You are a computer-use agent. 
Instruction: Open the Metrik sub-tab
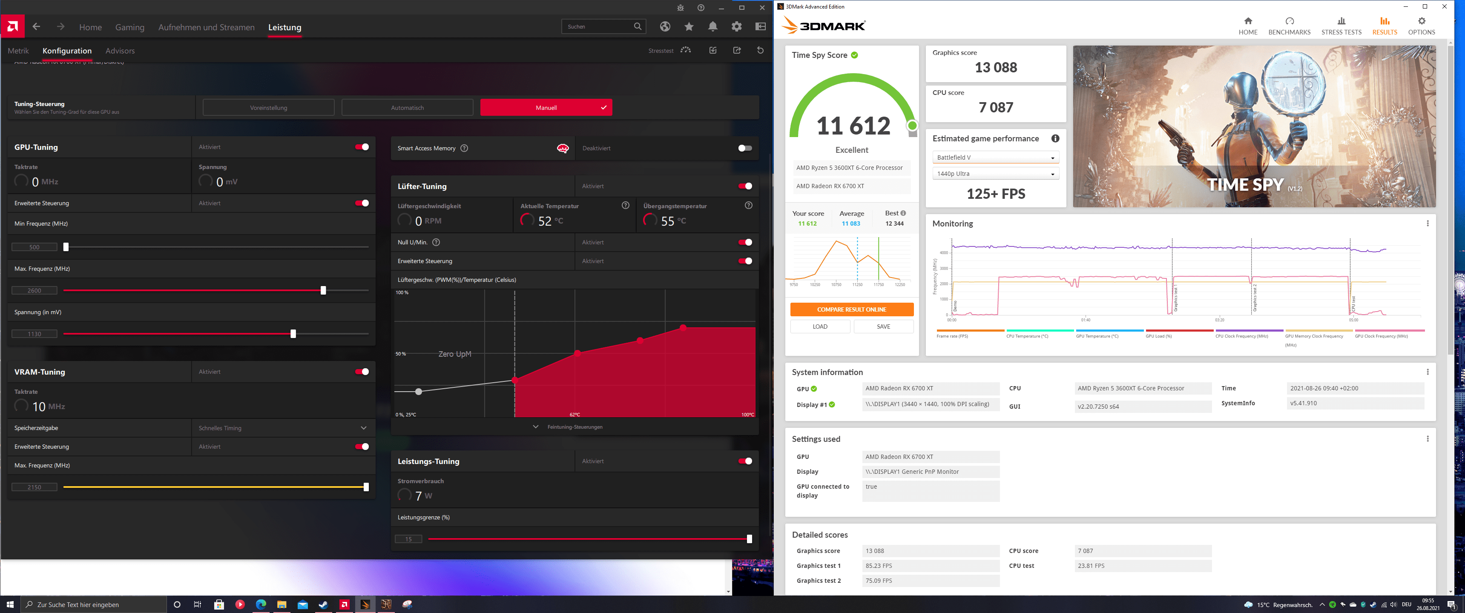pos(18,51)
